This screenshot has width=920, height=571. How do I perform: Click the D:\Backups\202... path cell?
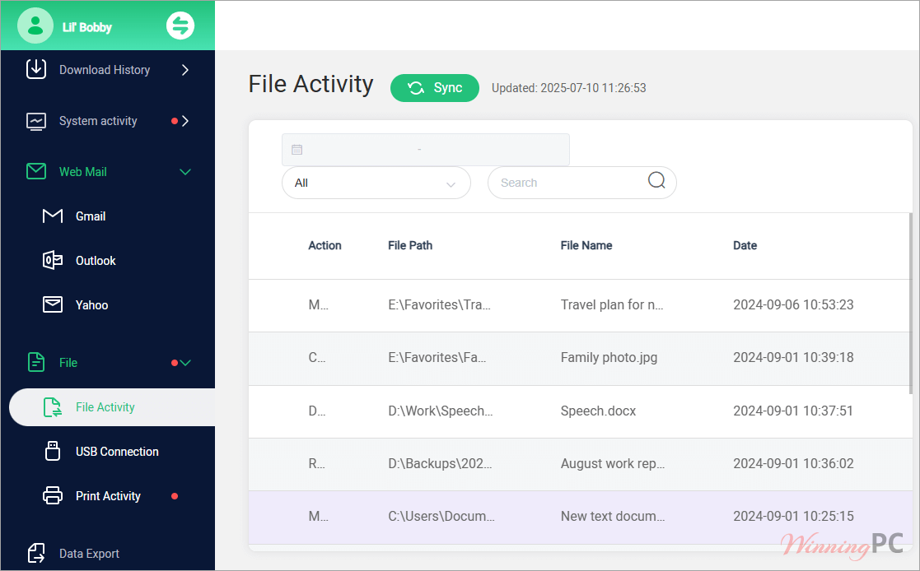coord(440,464)
